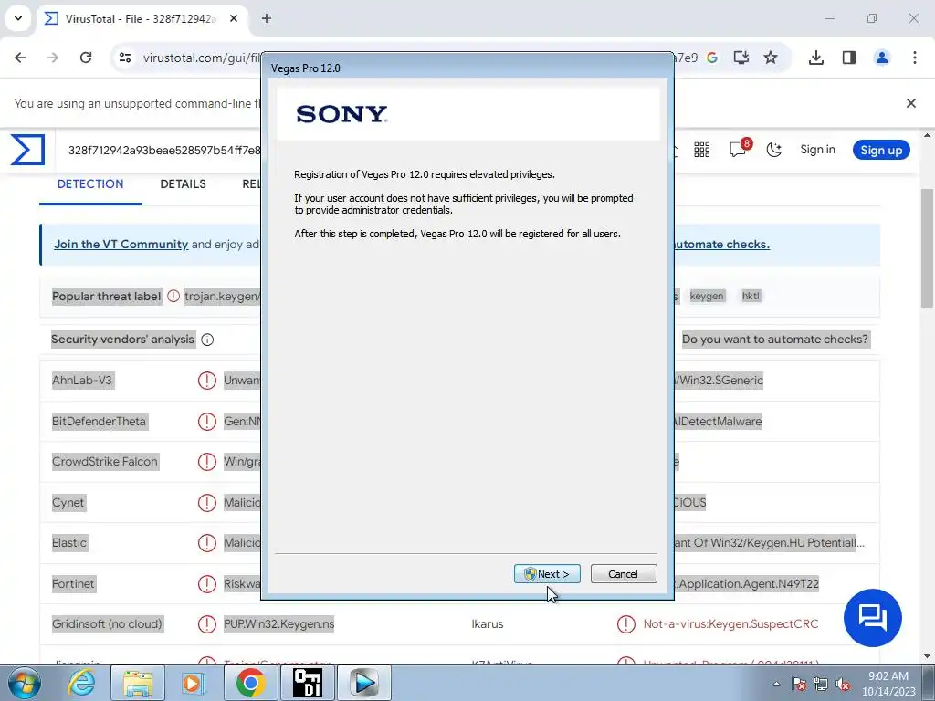The image size is (935, 701).
Task: Cancel the Vegas Pro 12.0 registration dialog
Action: click(x=623, y=573)
